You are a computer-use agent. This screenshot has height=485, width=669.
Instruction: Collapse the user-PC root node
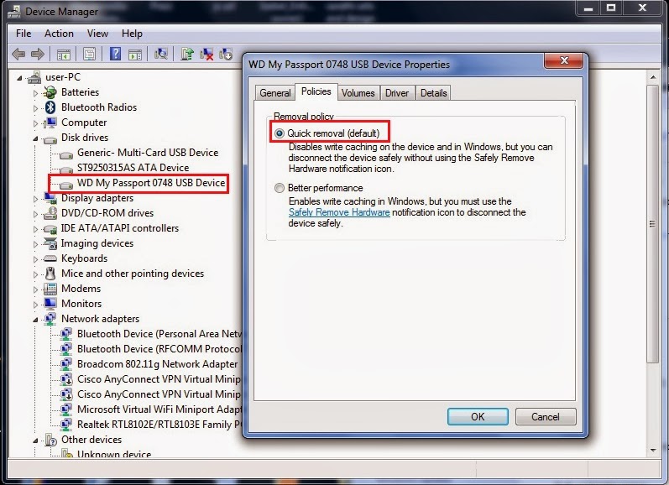point(19,78)
